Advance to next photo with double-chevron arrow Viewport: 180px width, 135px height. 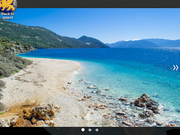176,67
